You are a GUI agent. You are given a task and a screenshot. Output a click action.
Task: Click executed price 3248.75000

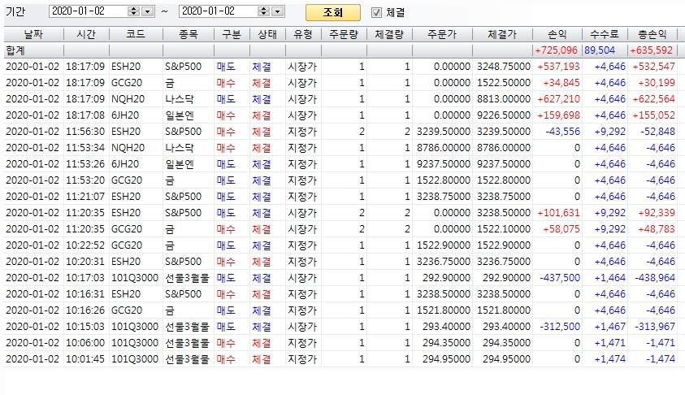[503, 67]
